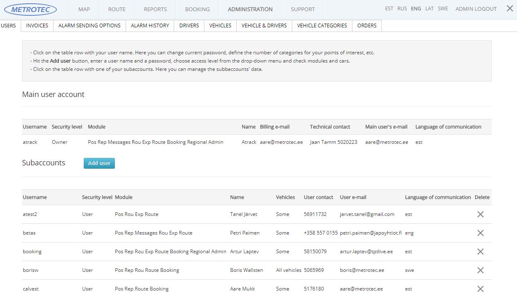Switch to the Invoices tab
The height and width of the screenshot is (298, 517).
tap(37, 26)
